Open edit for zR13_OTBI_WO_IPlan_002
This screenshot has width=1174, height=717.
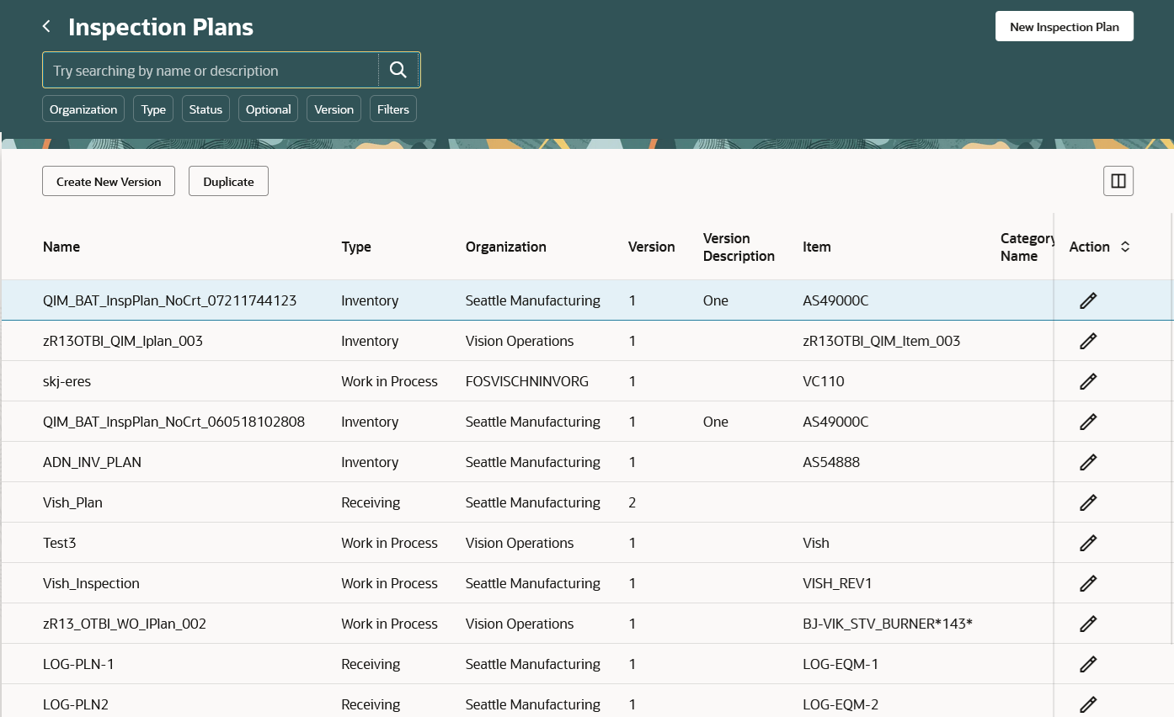(1088, 623)
